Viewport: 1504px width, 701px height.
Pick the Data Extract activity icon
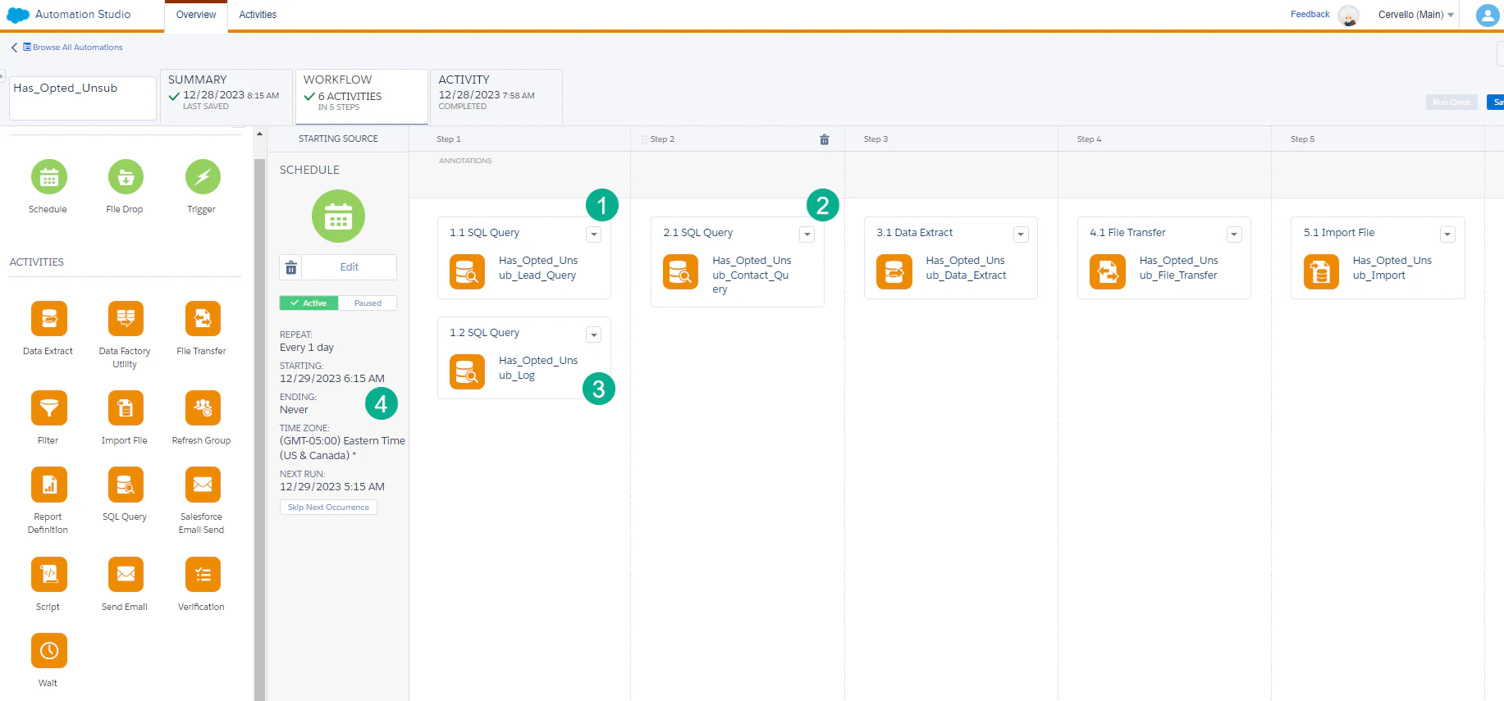coord(49,318)
